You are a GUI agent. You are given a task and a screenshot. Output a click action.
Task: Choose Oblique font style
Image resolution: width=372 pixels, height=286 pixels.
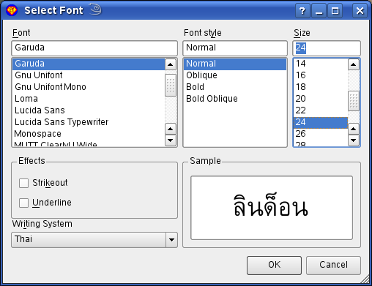235,75
